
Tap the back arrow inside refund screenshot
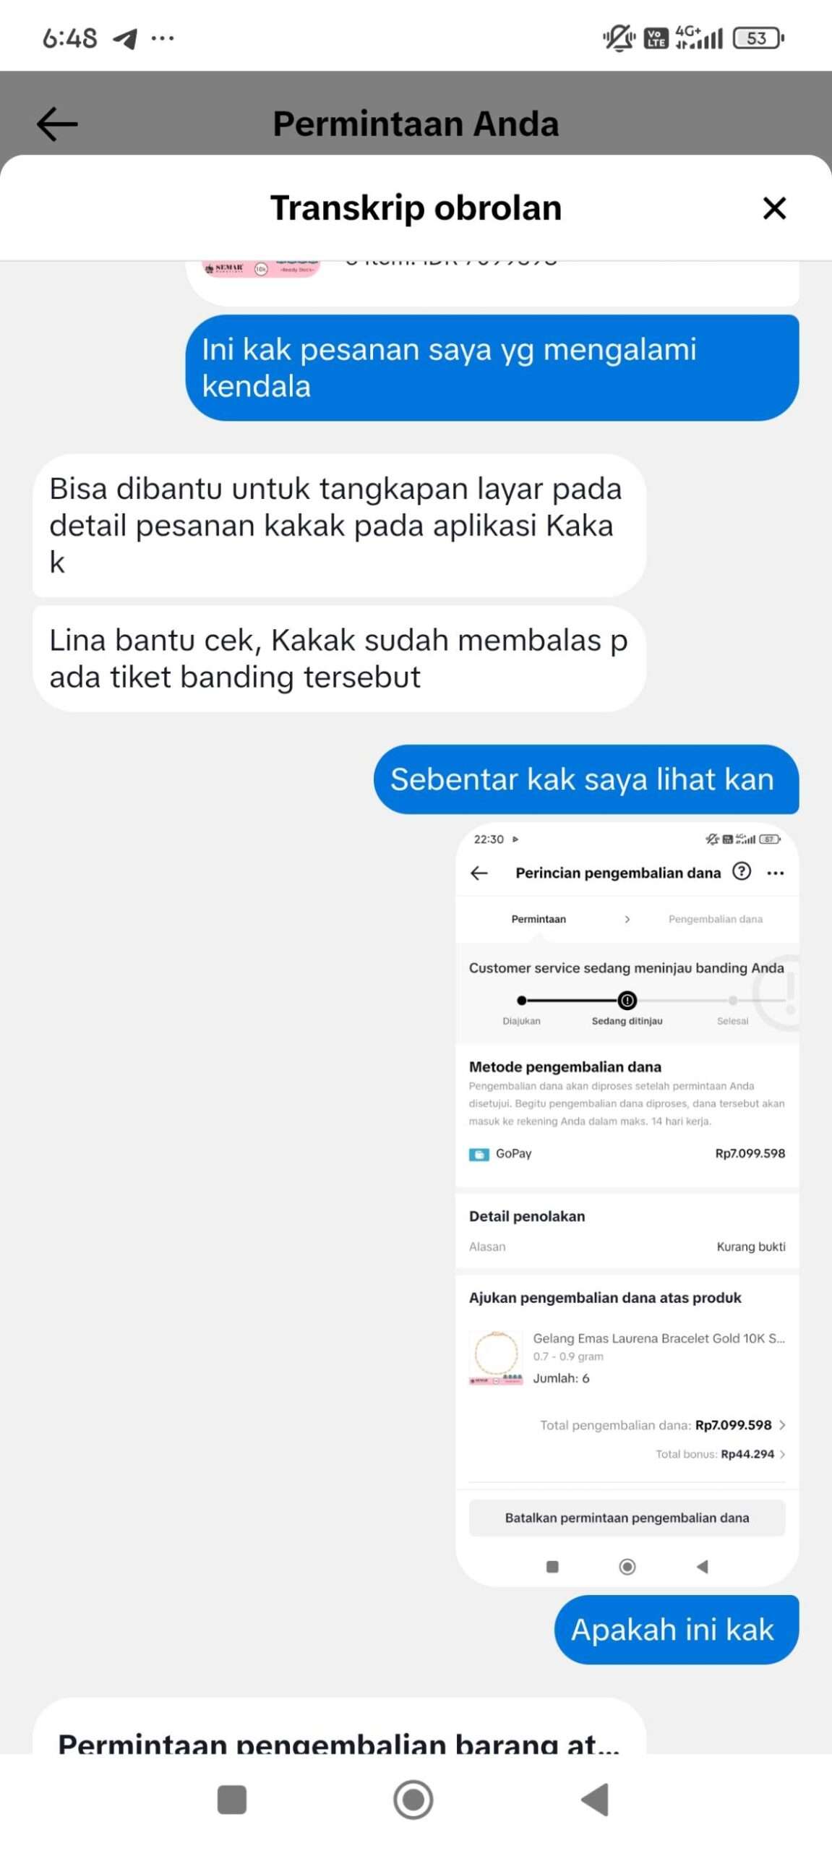click(x=479, y=873)
